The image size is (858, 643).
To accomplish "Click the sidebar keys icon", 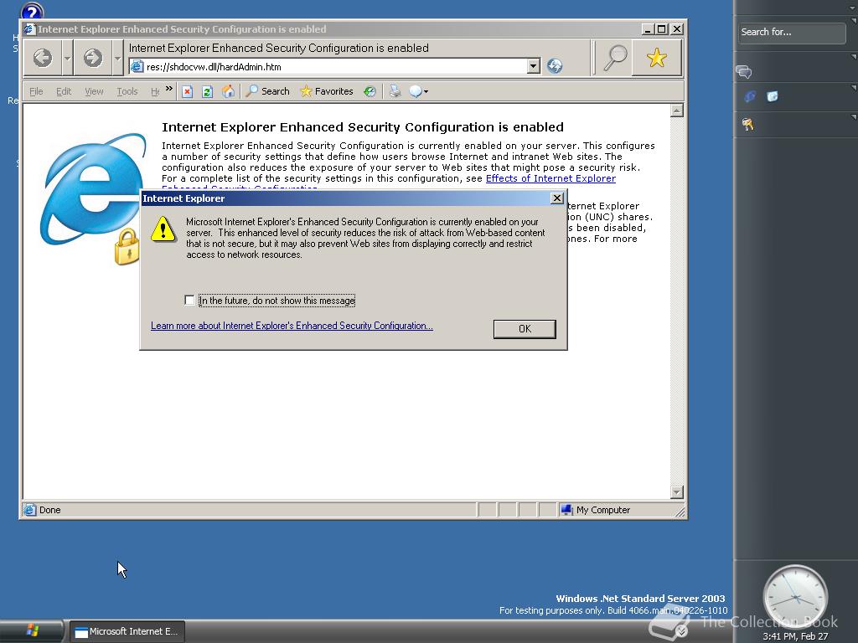I will (x=748, y=126).
